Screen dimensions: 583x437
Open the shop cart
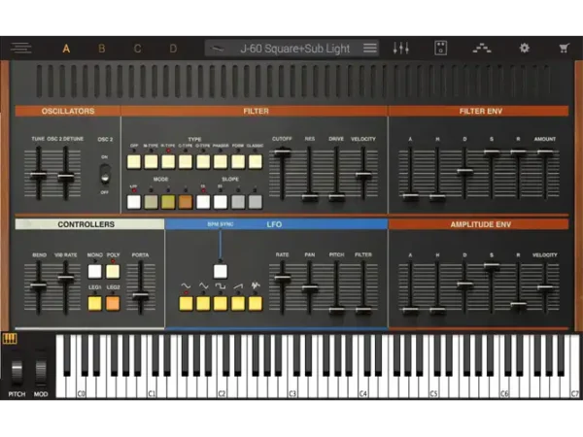tap(564, 49)
